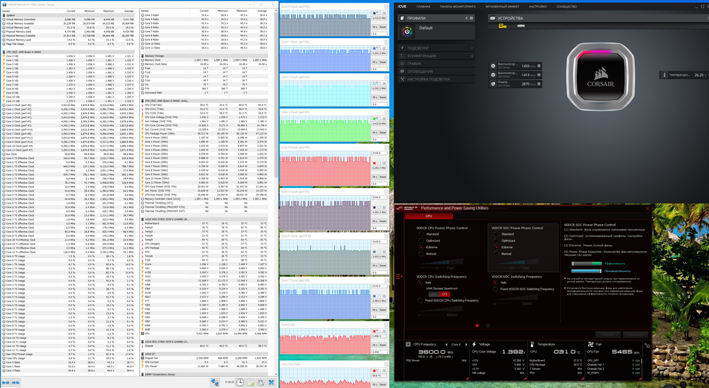This screenshot has width=709, height=388.
Task: Add a new iCUE profile with plus icon
Action: (466, 18)
